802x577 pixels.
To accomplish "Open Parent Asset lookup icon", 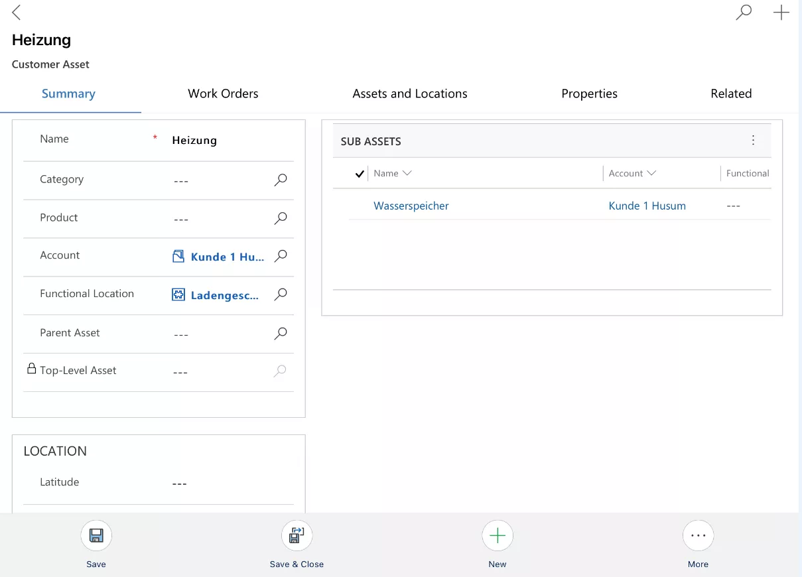I will click(281, 334).
